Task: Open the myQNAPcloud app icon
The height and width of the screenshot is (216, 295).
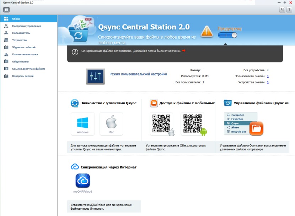Action: [82, 181]
